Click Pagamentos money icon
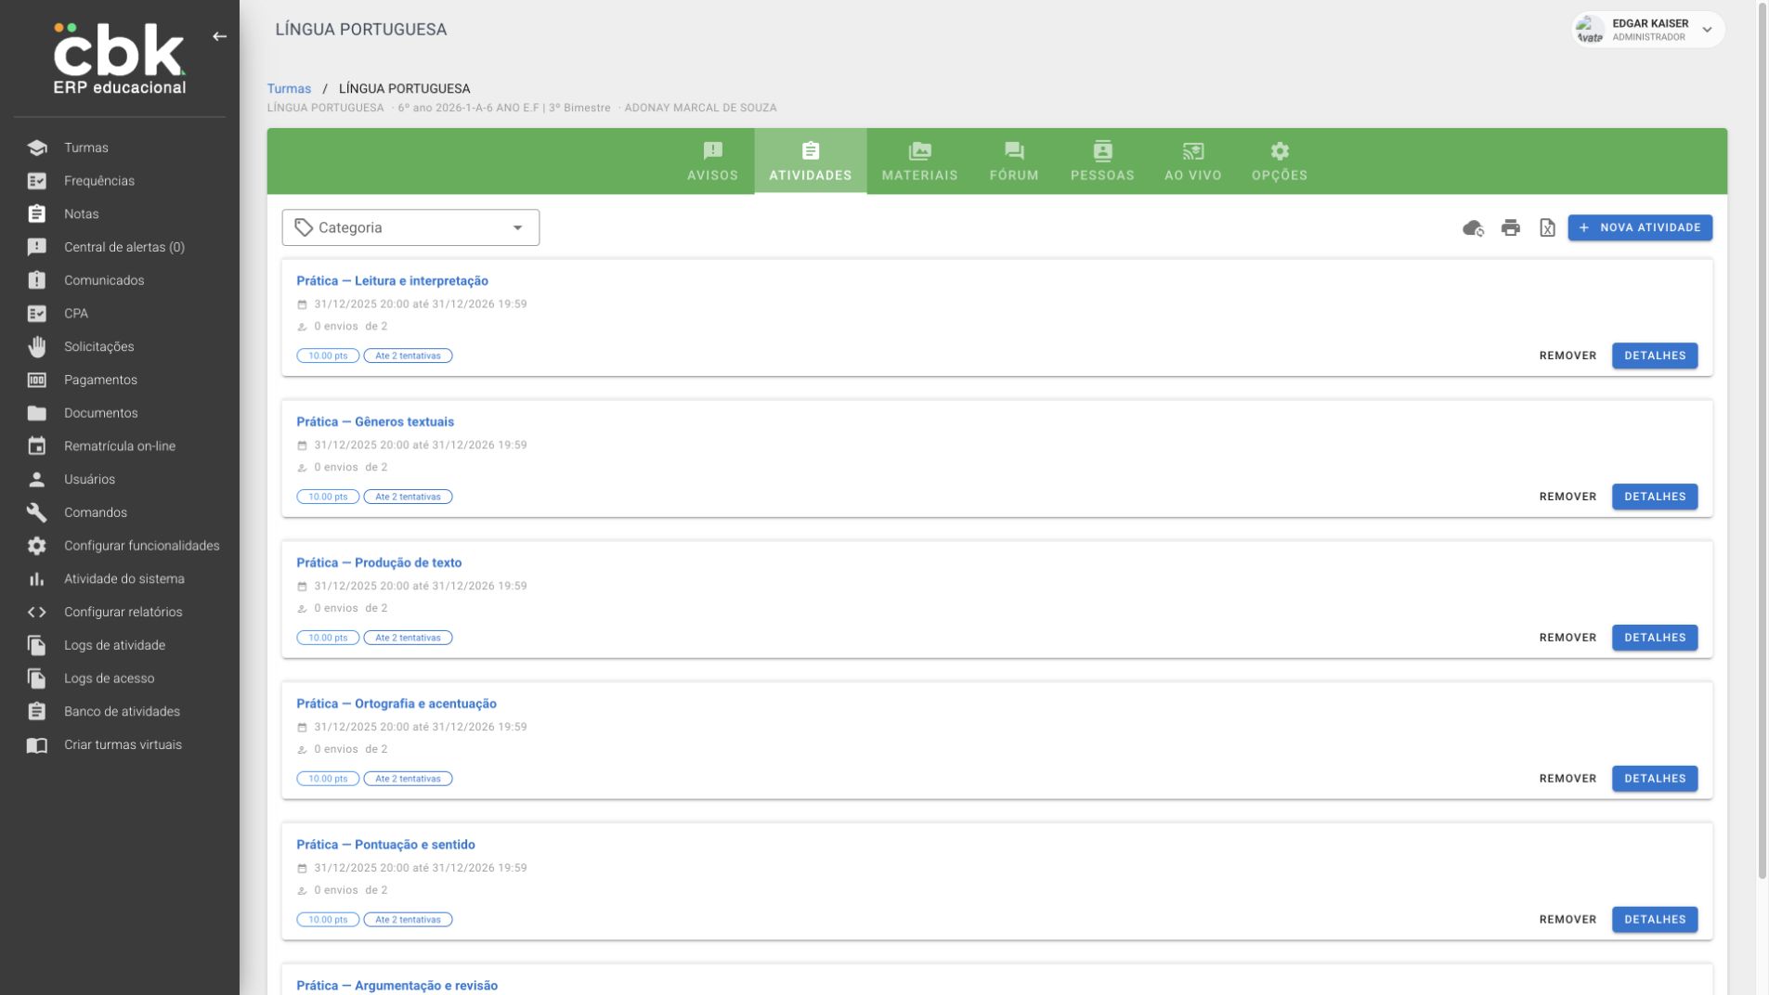This screenshot has width=1769, height=995. point(36,380)
